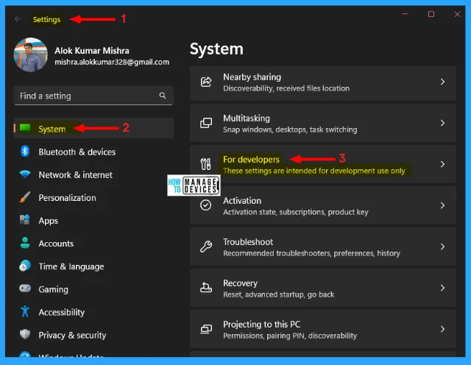Image resolution: width=471 pixels, height=365 pixels.
Task: Click the Gaming label
Action: coord(54,289)
